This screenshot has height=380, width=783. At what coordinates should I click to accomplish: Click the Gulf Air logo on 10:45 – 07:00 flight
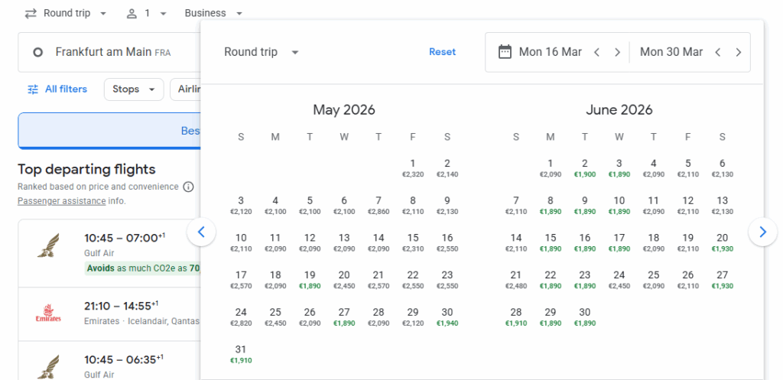[x=48, y=245]
